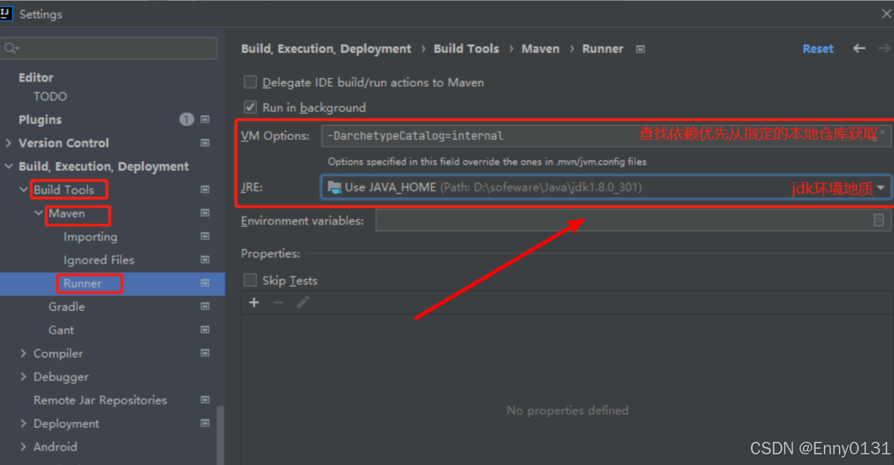The height and width of the screenshot is (465, 894).
Task: Close the Settings dialog
Action: pyautogui.click(x=886, y=14)
